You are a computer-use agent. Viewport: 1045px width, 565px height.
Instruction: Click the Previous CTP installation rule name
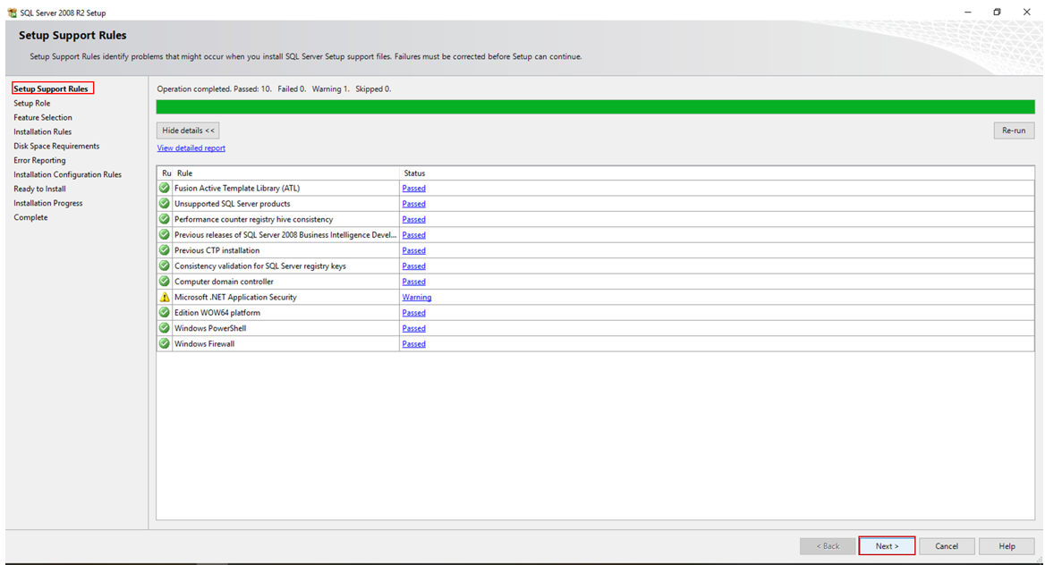[x=217, y=250]
